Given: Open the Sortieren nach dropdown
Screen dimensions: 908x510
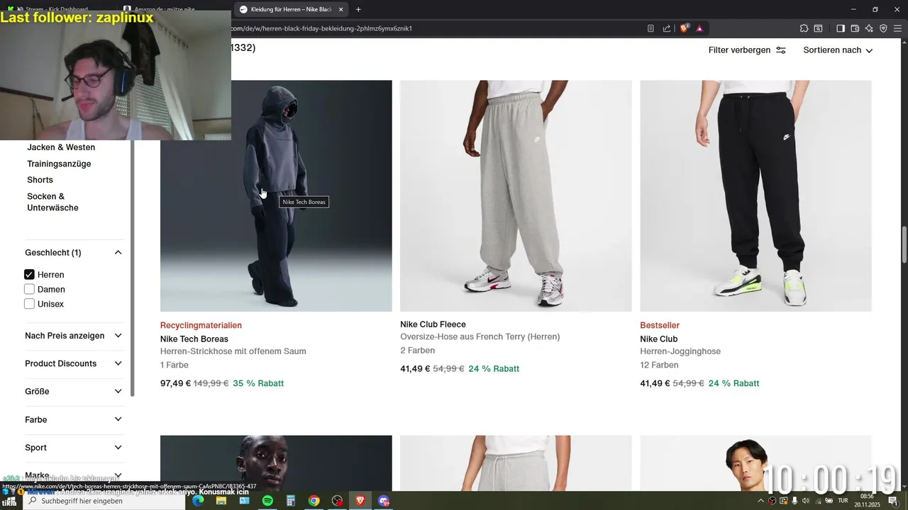Looking at the screenshot, I should point(838,50).
